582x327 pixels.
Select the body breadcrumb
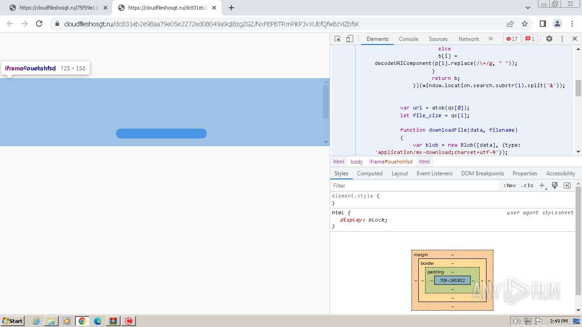(x=356, y=162)
